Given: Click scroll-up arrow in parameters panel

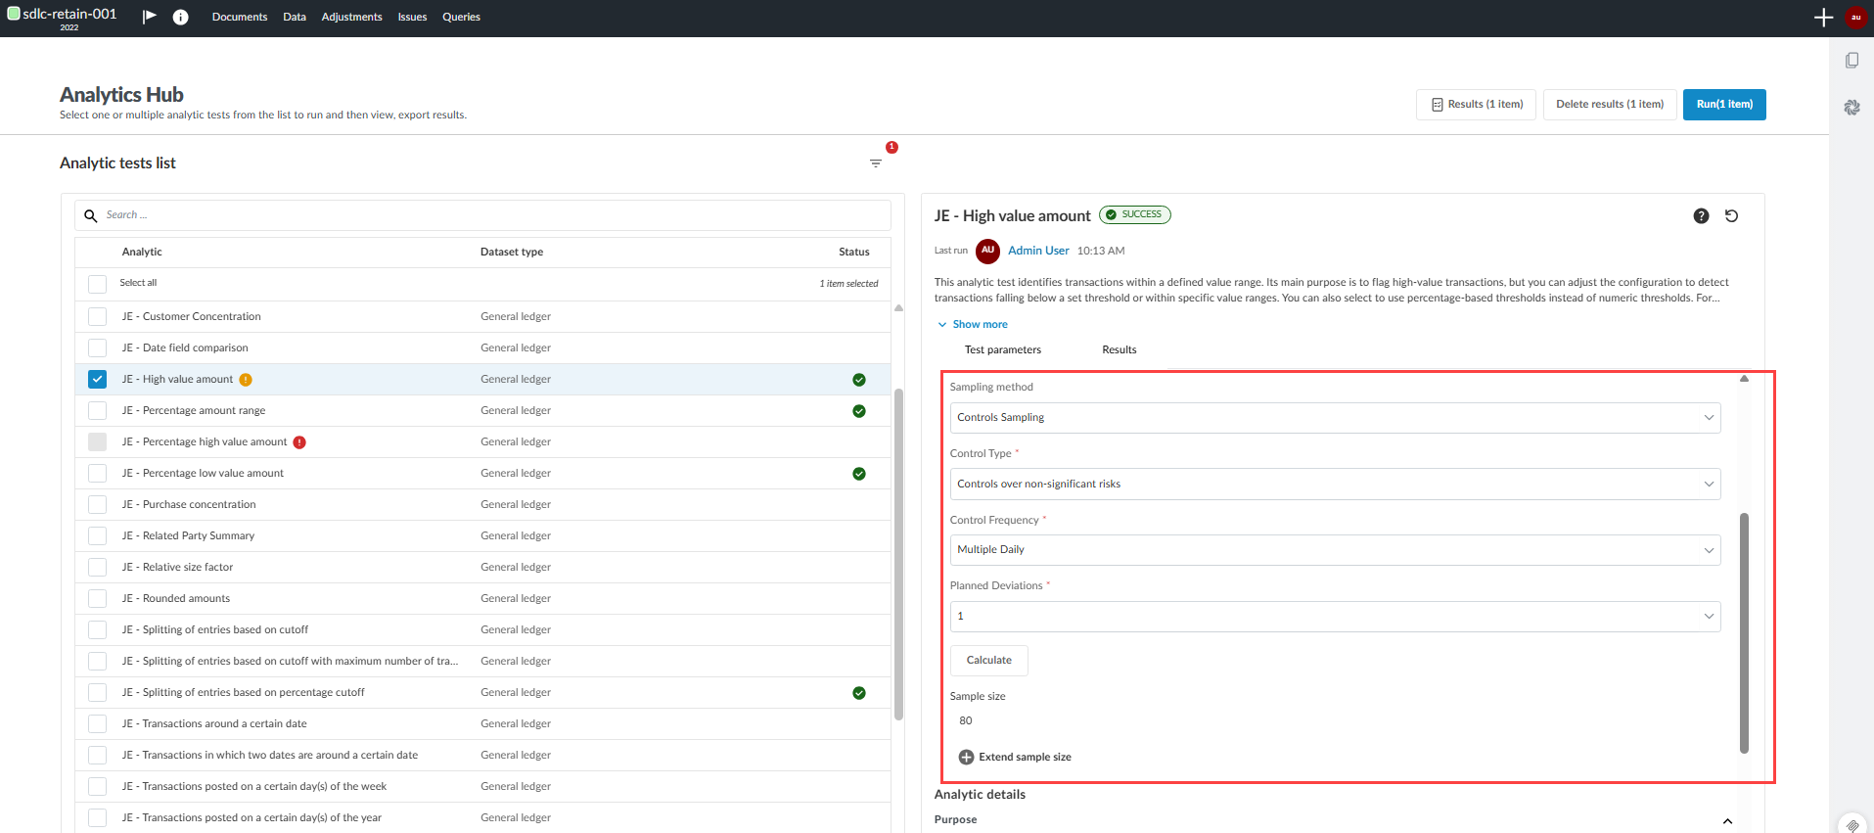Looking at the screenshot, I should coord(1744,379).
